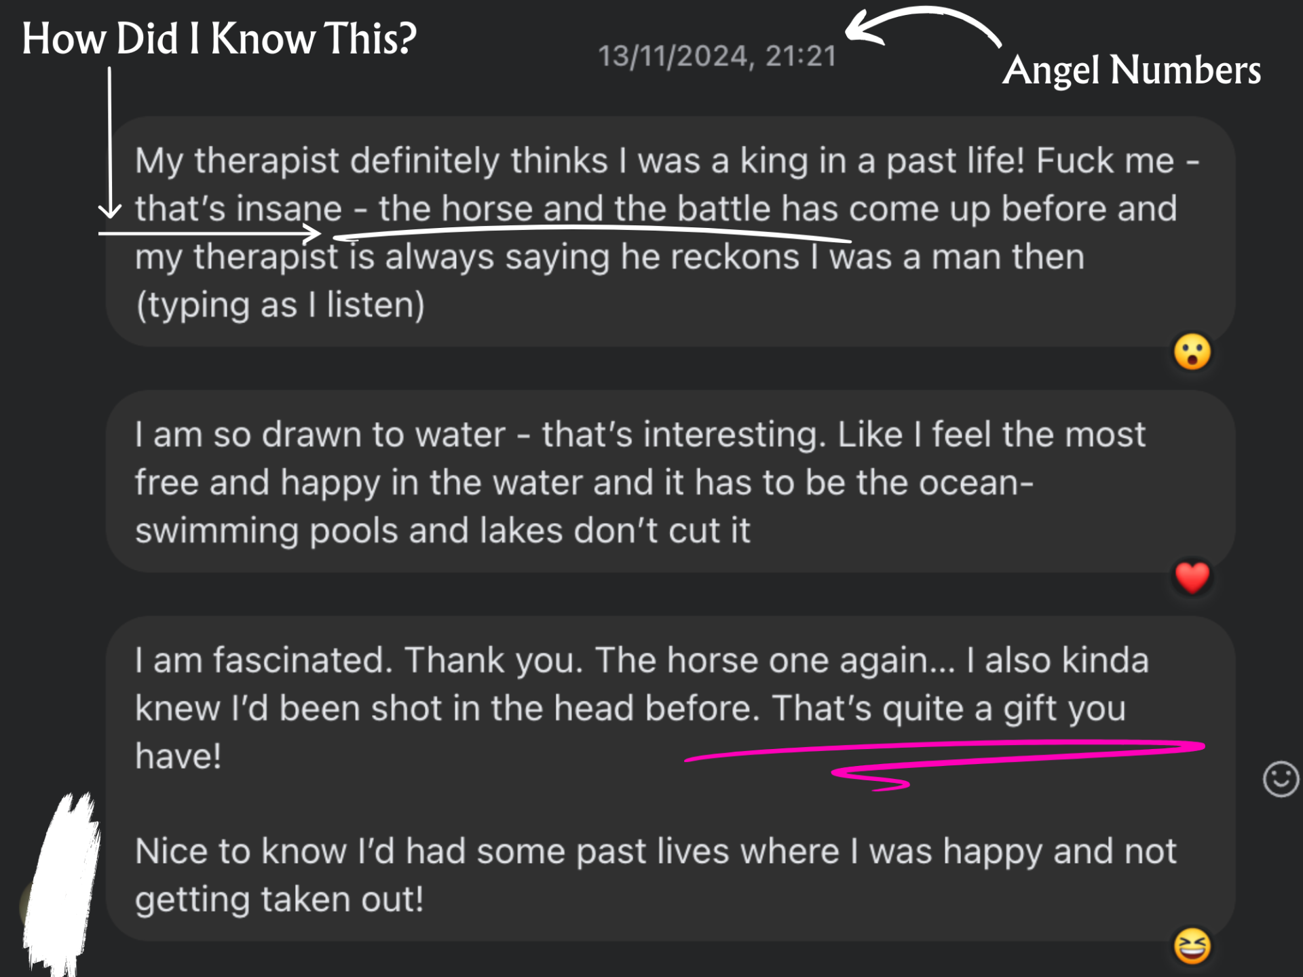1303x977 pixels.
Task: Click the 'Angel Numbers' label
Action: click(1131, 71)
